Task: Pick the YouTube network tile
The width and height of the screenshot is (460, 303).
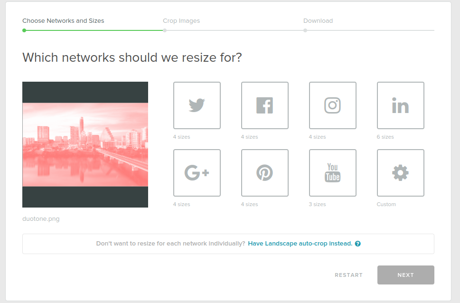Action: pos(332,173)
